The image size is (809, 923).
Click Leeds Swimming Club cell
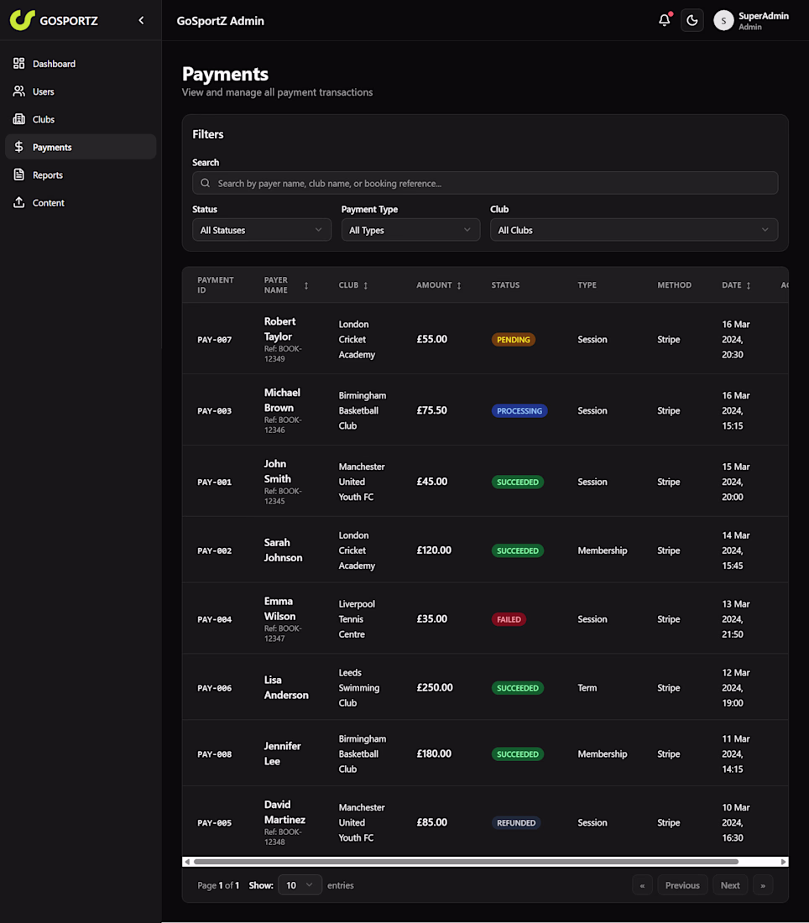point(359,687)
